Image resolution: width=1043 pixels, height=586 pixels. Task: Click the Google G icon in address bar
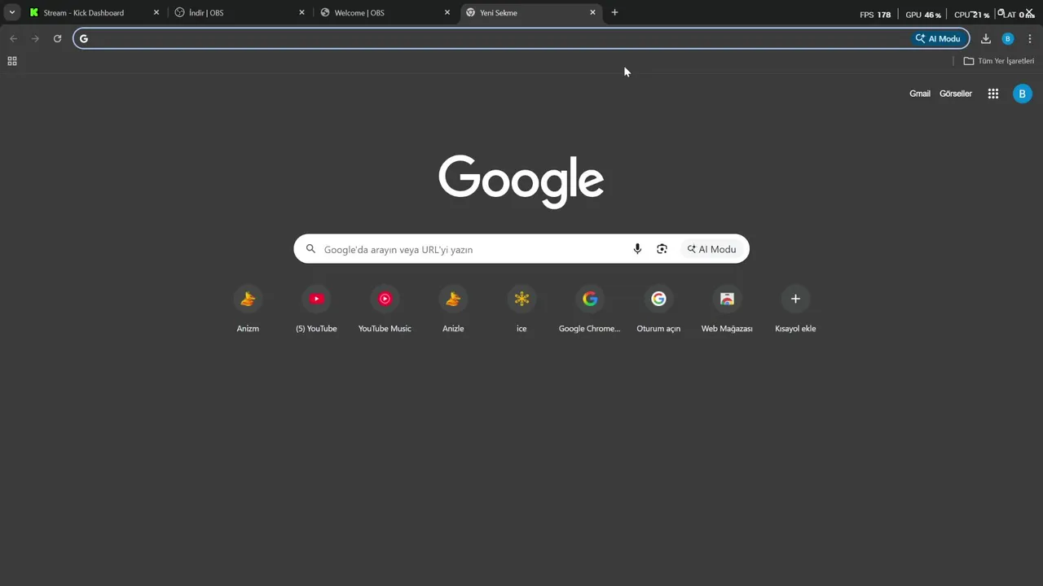pyautogui.click(x=83, y=38)
